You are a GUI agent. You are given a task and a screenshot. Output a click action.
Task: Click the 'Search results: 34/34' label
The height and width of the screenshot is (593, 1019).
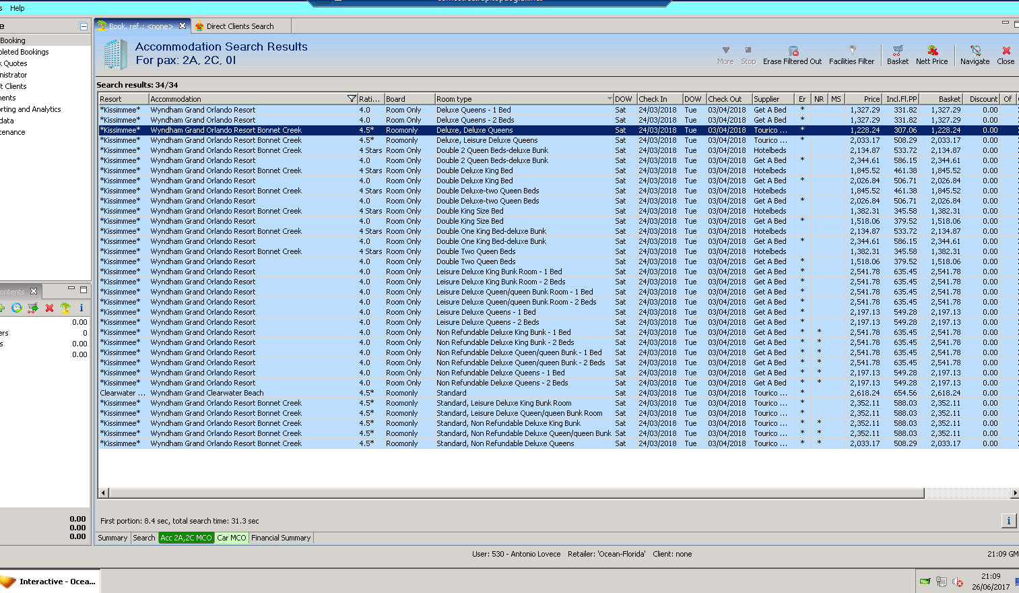tap(137, 85)
